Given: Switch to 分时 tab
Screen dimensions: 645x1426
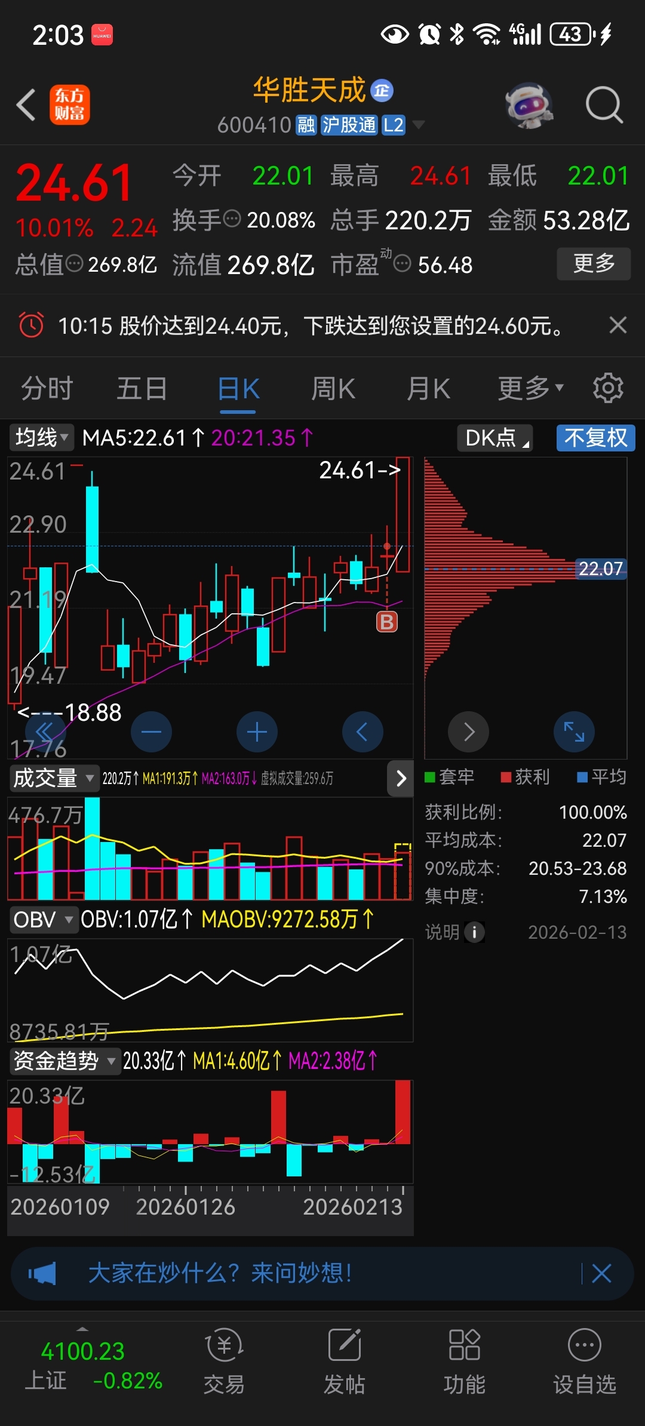Looking at the screenshot, I should point(47,388).
